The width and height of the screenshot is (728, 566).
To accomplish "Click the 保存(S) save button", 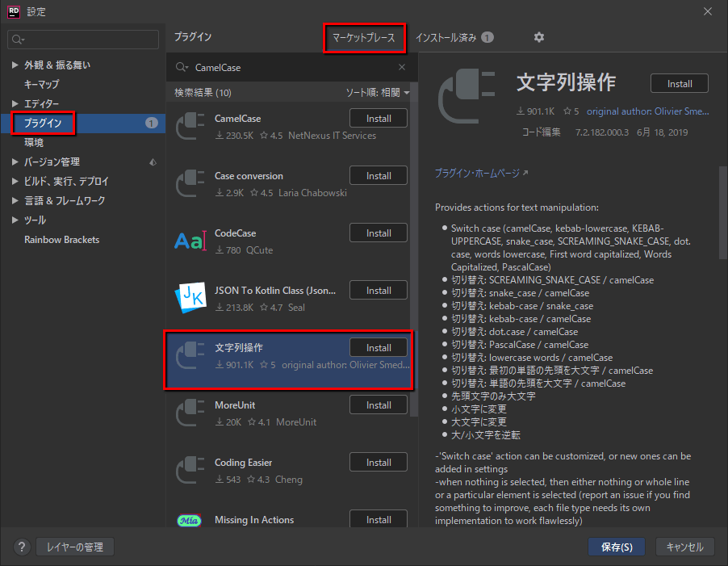I will pyautogui.click(x=617, y=547).
